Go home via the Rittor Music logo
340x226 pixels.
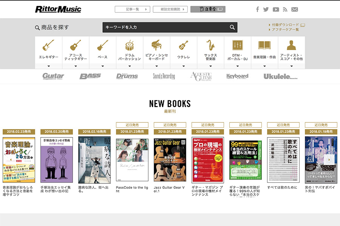(x=58, y=9)
